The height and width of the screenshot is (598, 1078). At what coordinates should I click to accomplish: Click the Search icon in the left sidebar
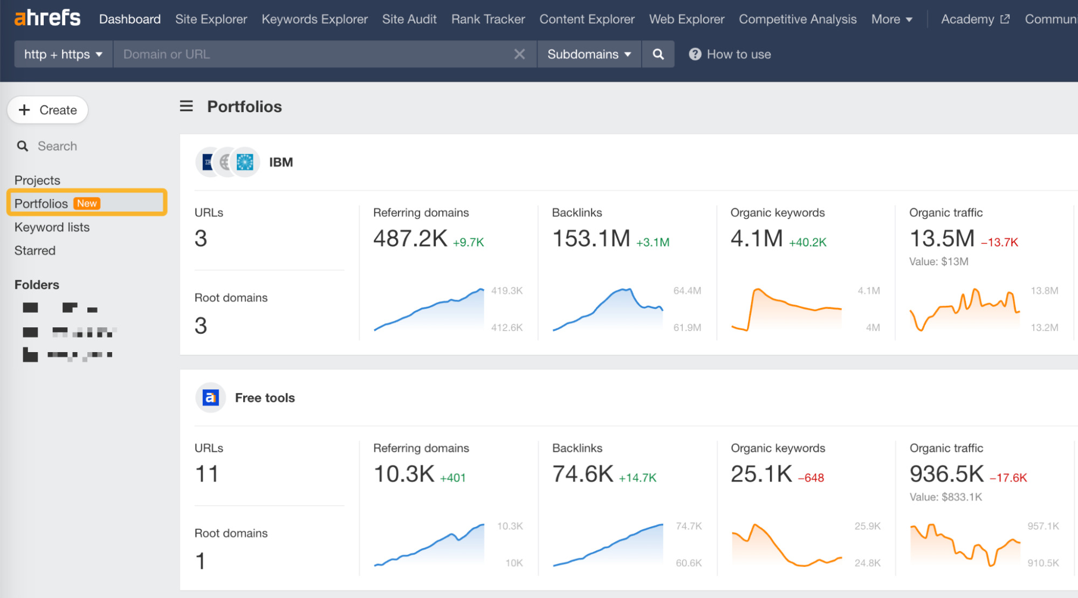[22, 146]
